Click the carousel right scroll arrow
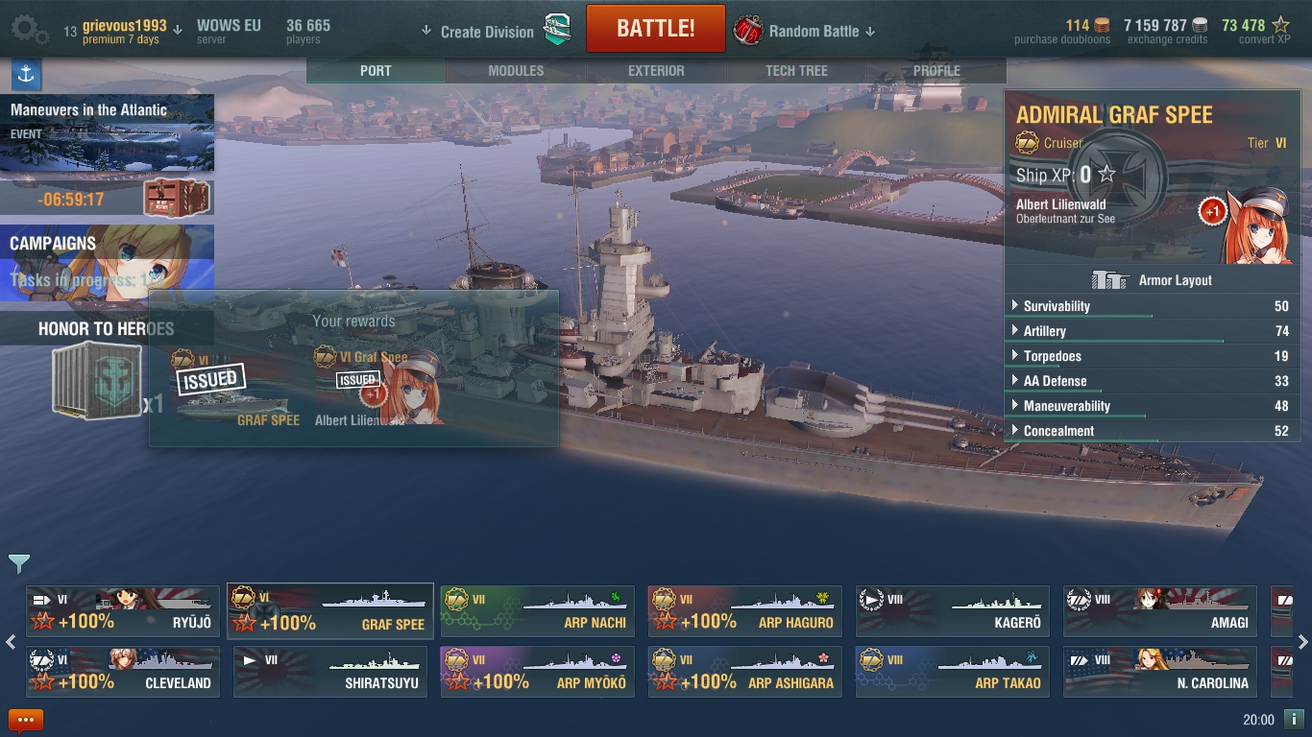The height and width of the screenshot is (737, 1312). click(x=1303, y=642)
